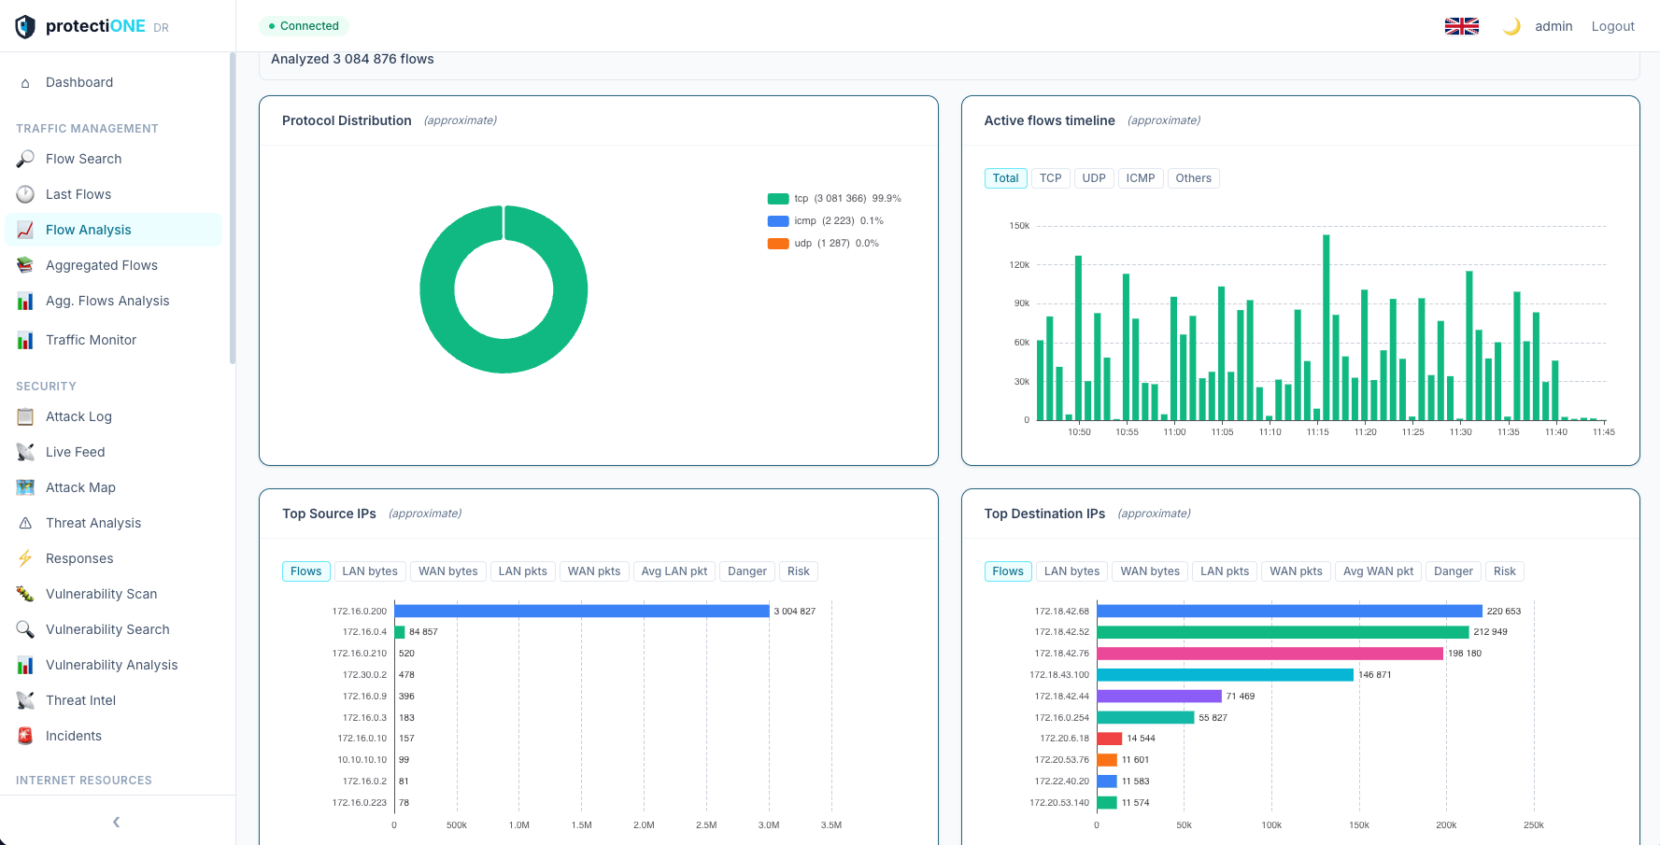1660x845 pixels.
Task: Click the 172.16.0.4 source IP bar
Action: click(400, 632)
